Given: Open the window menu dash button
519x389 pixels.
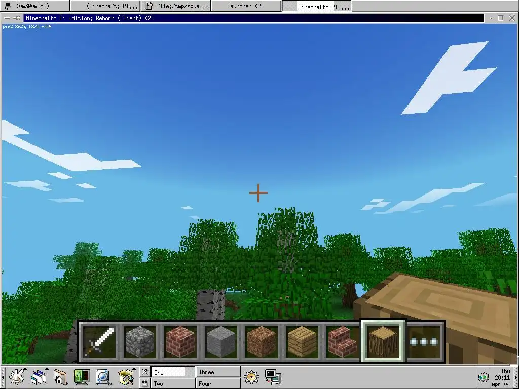Looking at the screenshot, I should [7, 18].
